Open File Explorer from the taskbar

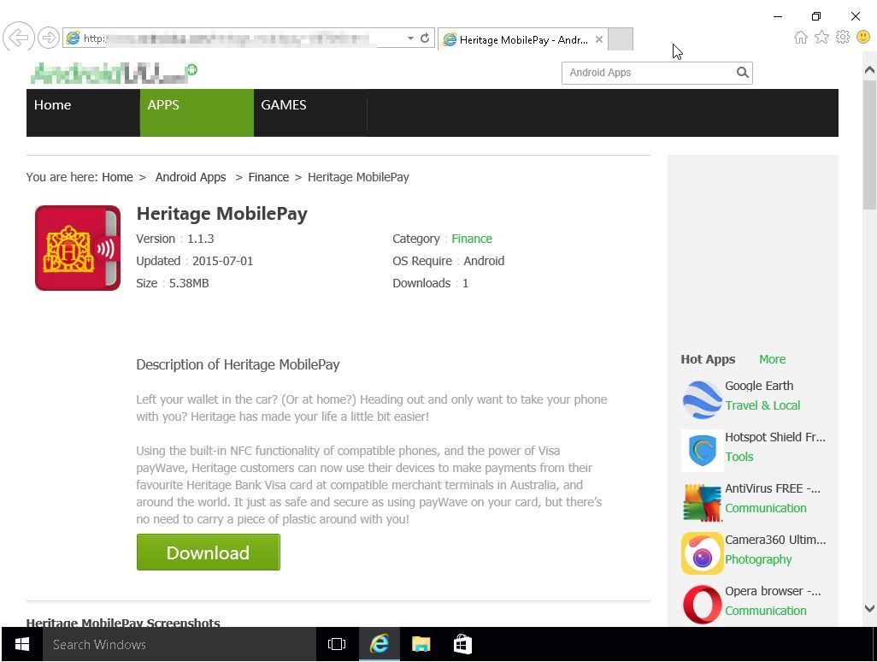click(421, 645)
